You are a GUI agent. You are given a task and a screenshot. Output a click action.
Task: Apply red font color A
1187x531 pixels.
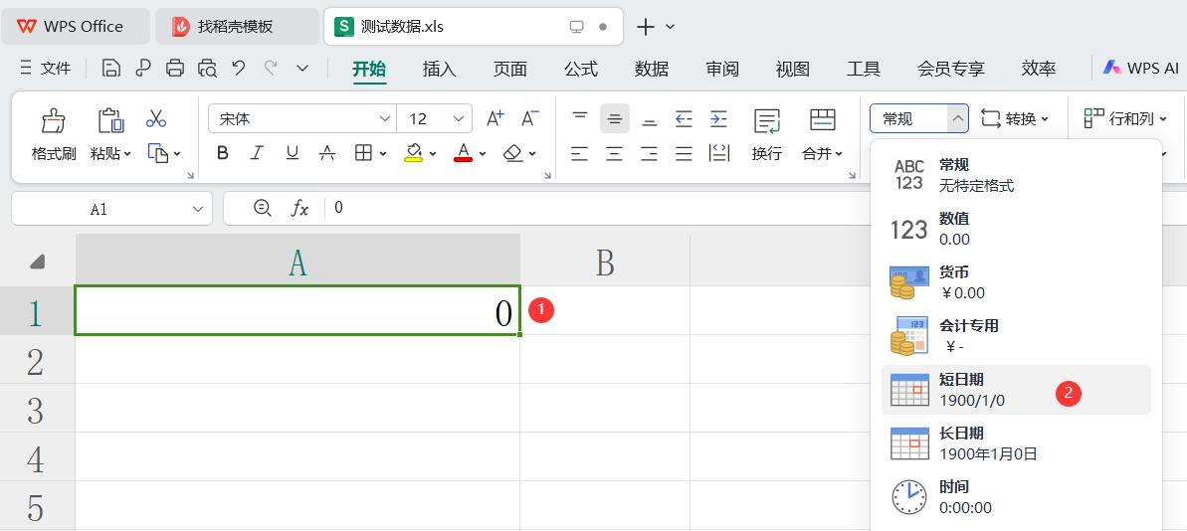[464, 153]
